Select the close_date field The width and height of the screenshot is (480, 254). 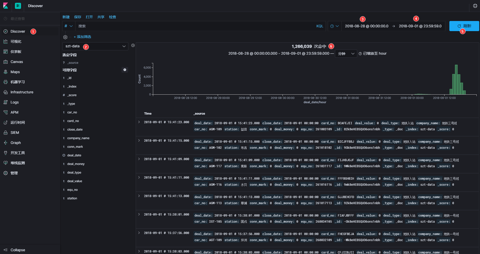[75, 130]
